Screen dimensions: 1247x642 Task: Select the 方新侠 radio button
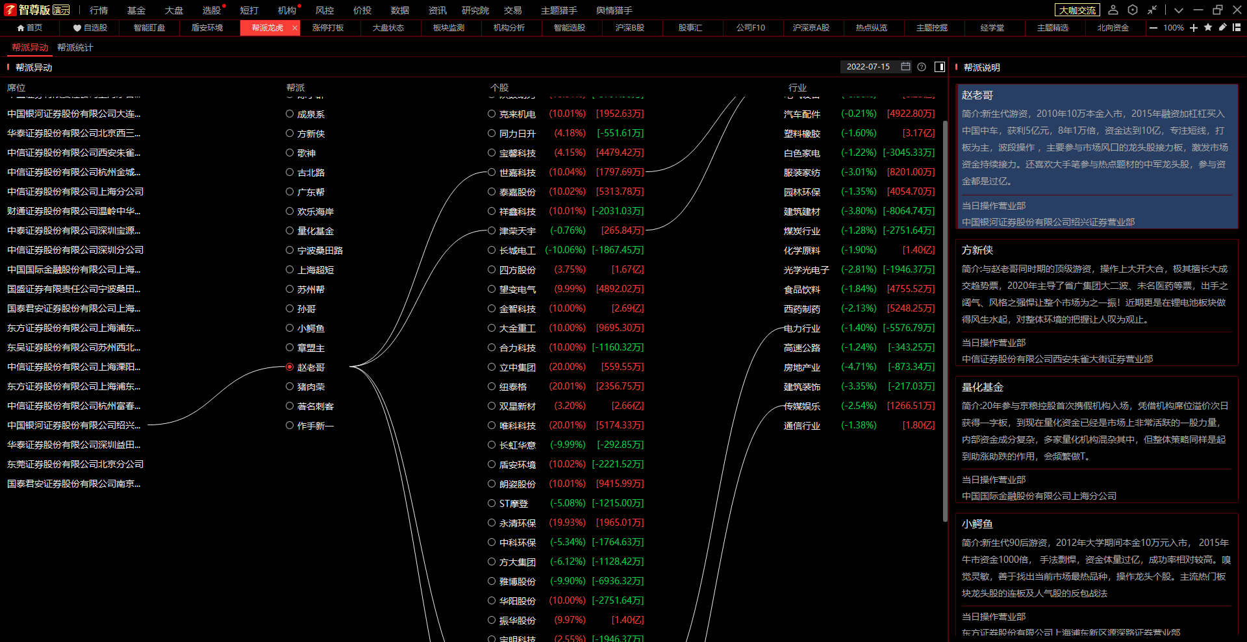coord(290,133)
